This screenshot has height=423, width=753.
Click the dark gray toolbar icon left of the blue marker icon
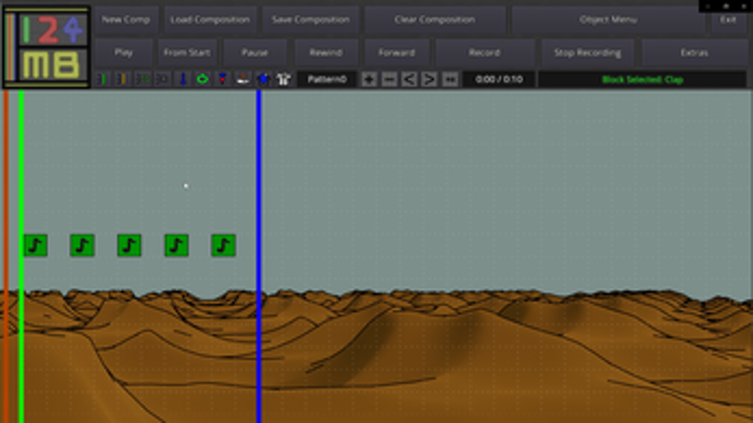point(162,79)
